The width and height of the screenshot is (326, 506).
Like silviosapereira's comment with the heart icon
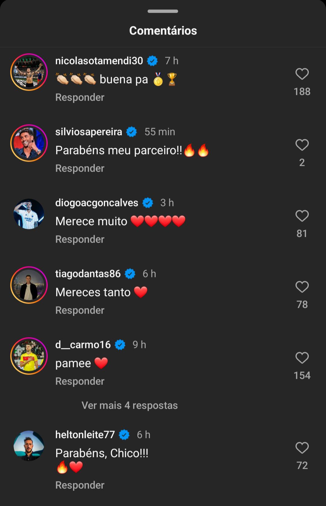pos(302,145)
